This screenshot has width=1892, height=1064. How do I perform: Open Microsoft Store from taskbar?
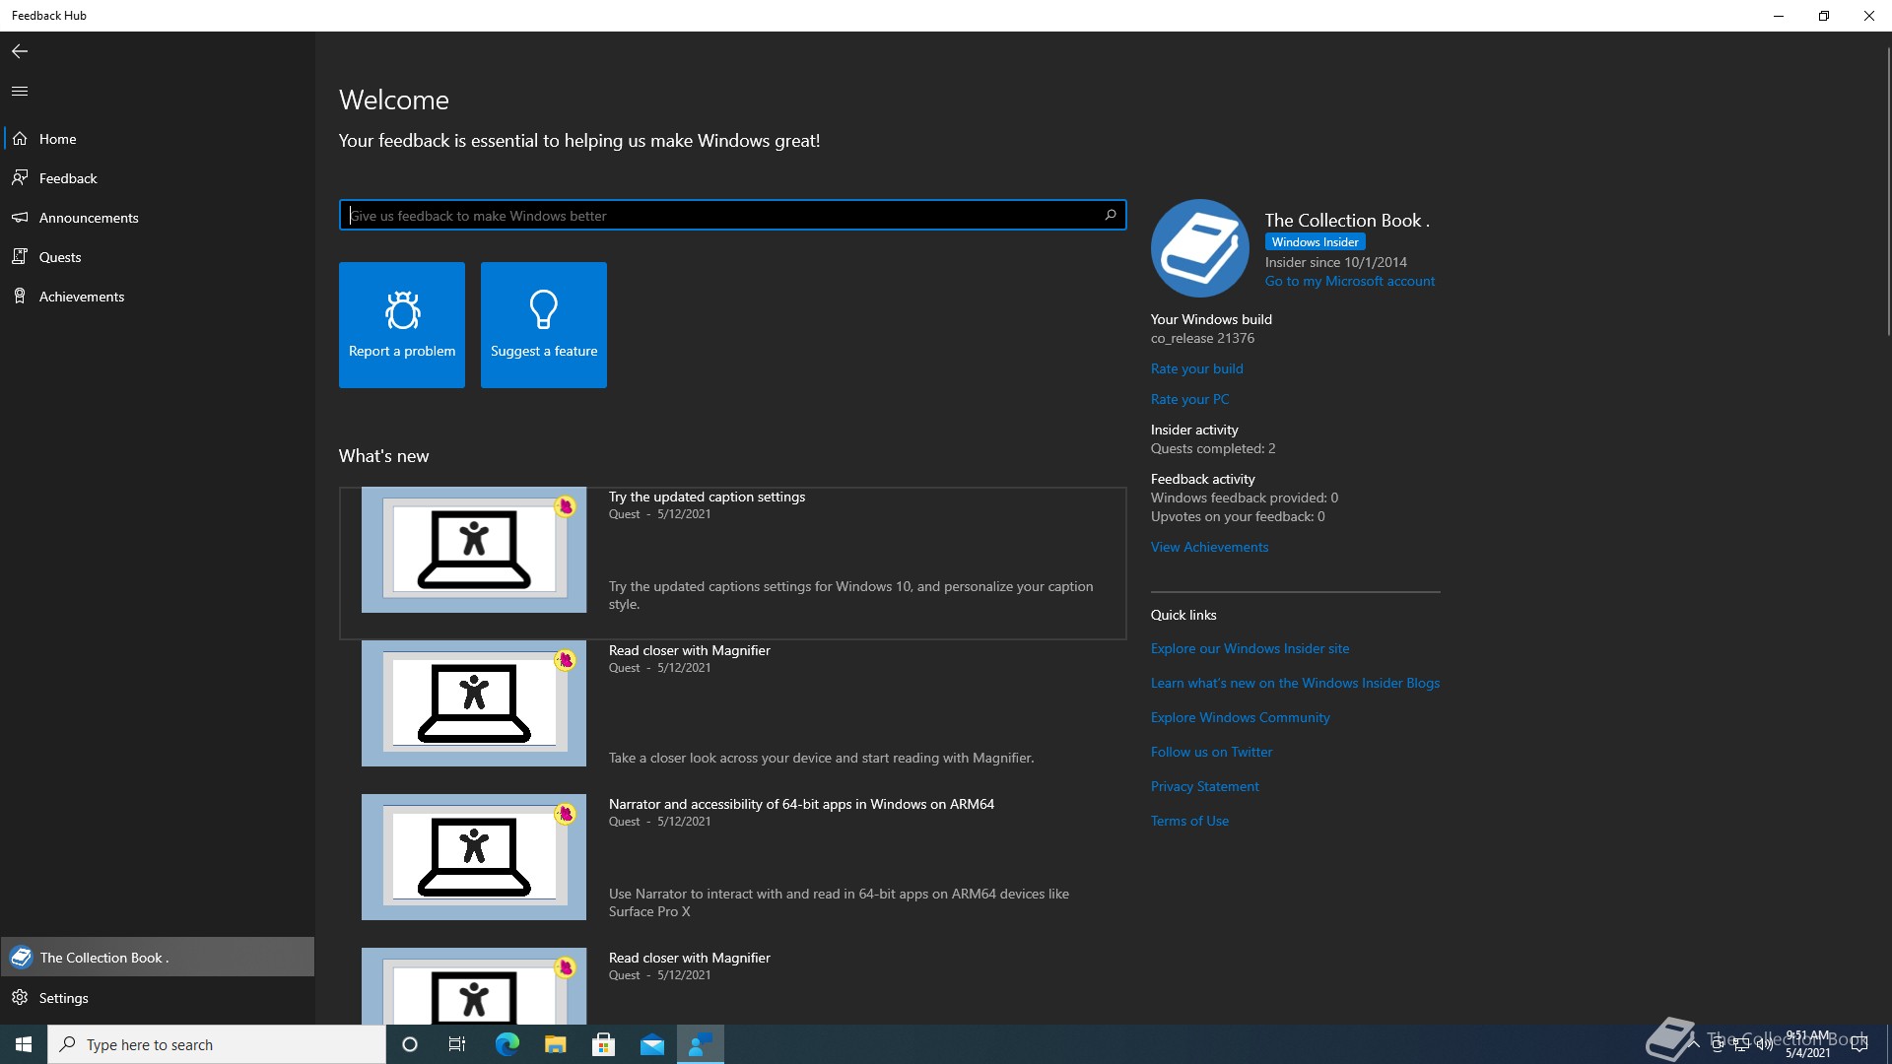[x=603, y=1044]
